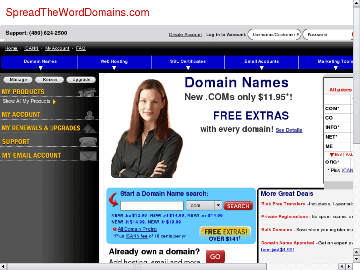360x270 pixels.
Task: Click the Support telephone icon
Action: [x=88, y=142]
